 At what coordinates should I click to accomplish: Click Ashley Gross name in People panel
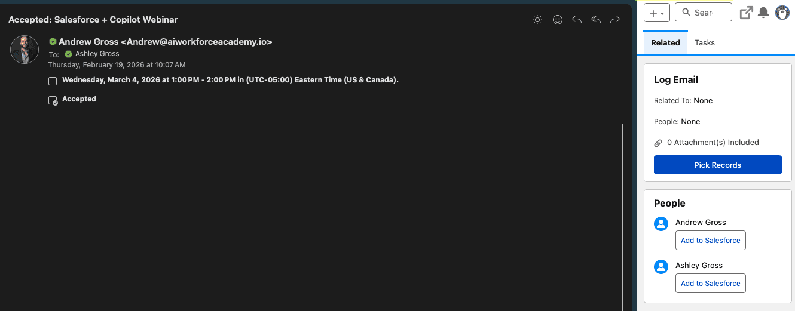coord(699,265)
